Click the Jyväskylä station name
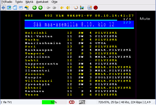The width and height of the screenshot is (156, 105). [37, 84]
